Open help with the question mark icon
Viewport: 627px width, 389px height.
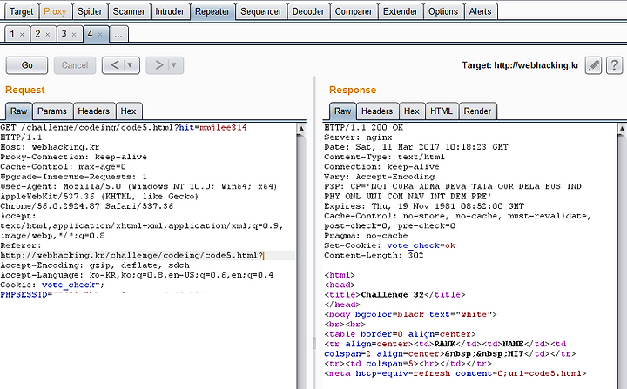coord(615,65)
